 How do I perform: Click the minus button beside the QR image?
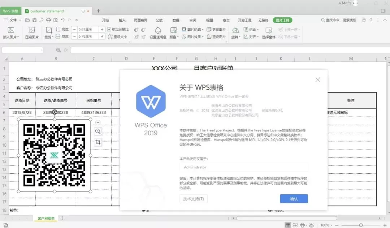[x=98, y=122]
